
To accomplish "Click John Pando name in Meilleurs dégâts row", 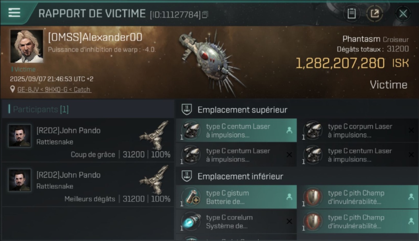I will pyautogui.click(x=68, y=175).
